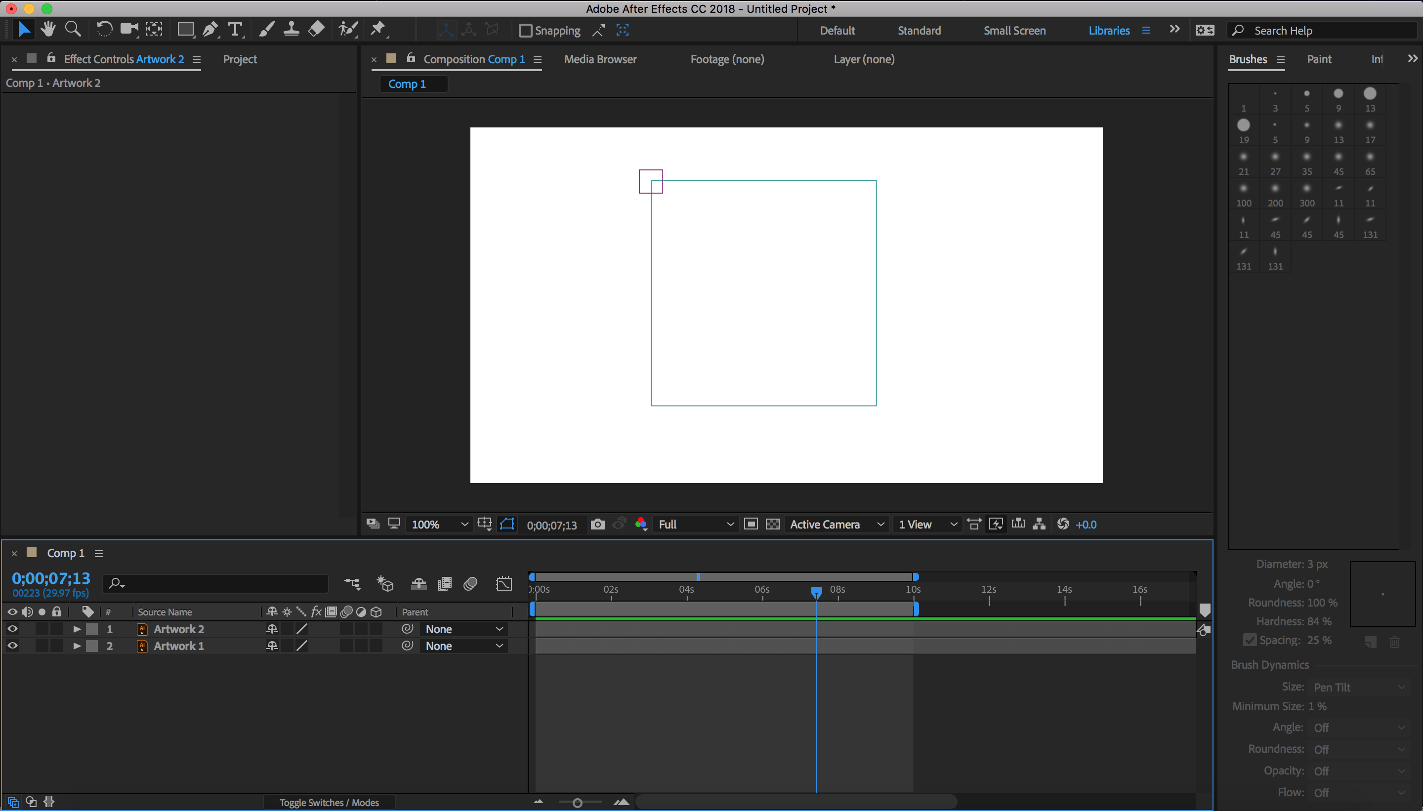Show more workspaces with double chevron
The image size is (1423, 811).
[x=1174, y=30]
